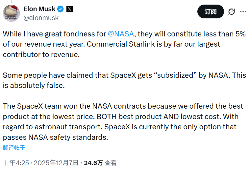Click the blue verified checkmark badge

coord(61,9)
